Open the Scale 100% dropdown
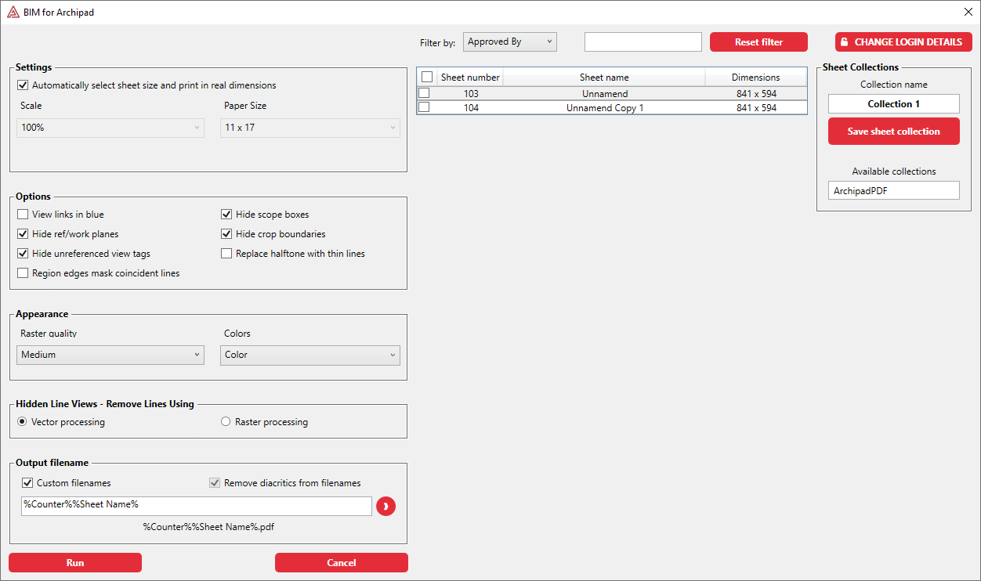 click(110, 128)
